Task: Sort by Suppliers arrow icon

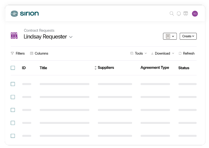Action: pos(96,68)
